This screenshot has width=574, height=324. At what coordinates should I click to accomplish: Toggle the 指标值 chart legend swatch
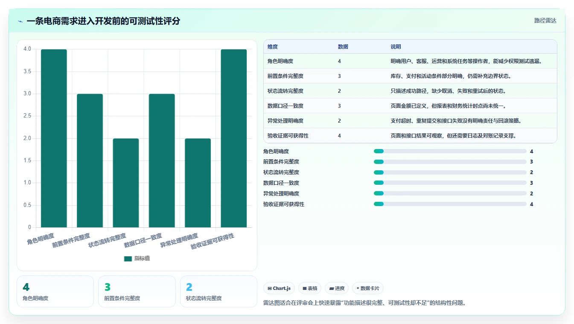pos(128,258)
